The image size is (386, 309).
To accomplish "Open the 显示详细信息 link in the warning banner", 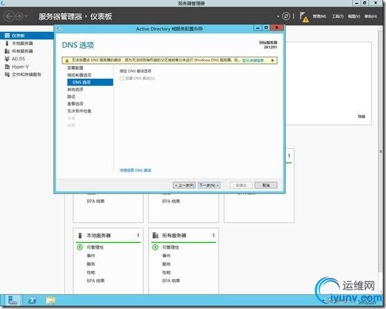I will tap(252, 60).
